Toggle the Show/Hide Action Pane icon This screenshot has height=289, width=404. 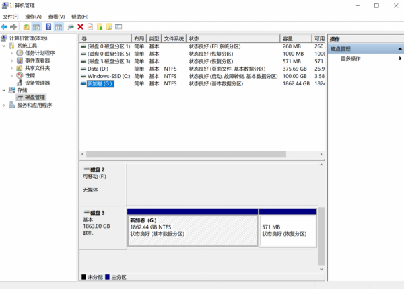[59, 26]
